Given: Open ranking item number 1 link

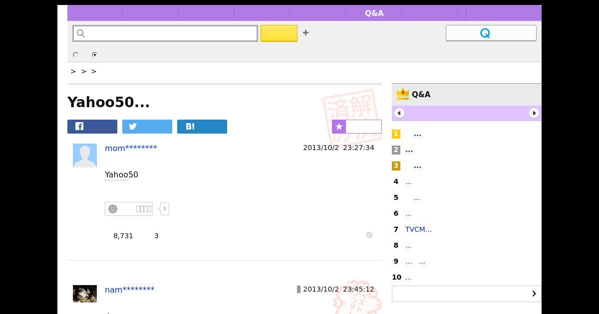Looking at the screenshot, I should tap(418, 134).
